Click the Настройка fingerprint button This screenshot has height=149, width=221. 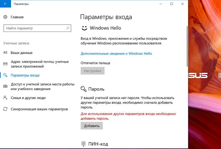tap(93, 71)
